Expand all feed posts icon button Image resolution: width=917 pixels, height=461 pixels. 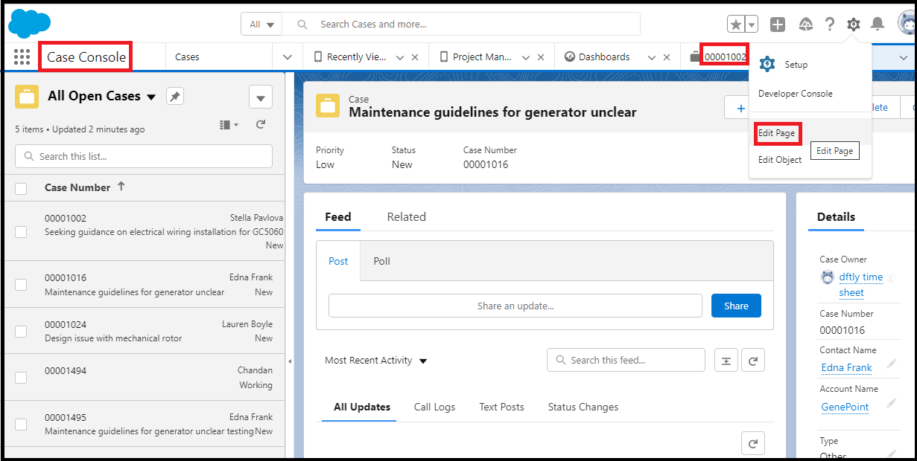point(726,361)
